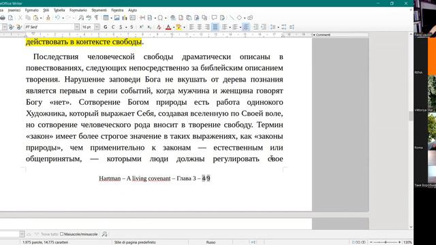436x245 pixels.
Task: Open highlighting color dropdown arrow
Action: (x=184, y=27)
